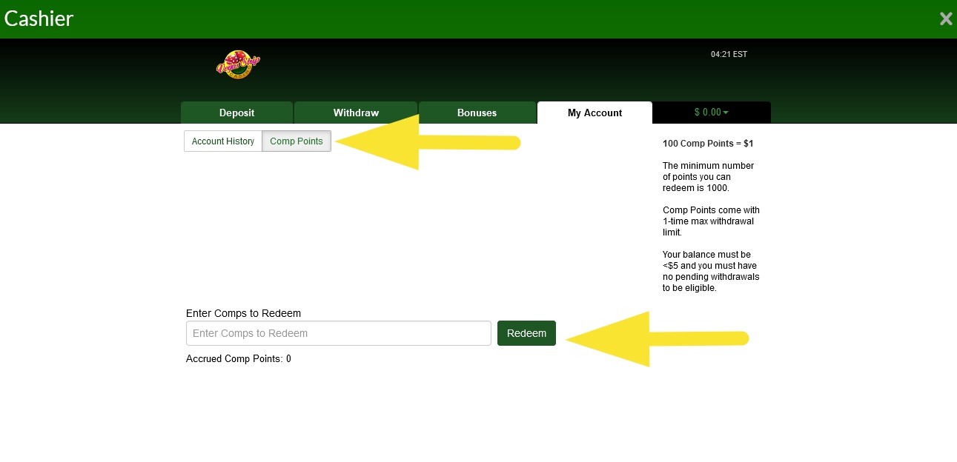Go to the Bonuses tab

point(477,113)
